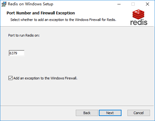Place cursor after the digits 6379
Screen dimensions: 155x121
(18, 53)
